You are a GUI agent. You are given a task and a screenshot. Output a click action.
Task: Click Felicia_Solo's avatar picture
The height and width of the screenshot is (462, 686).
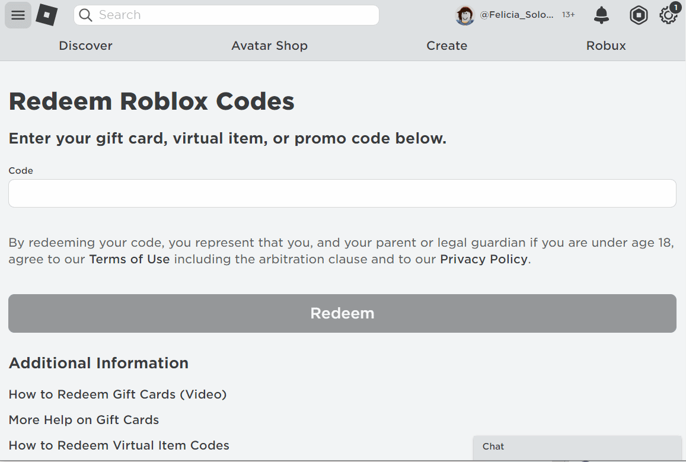[465, 15]
